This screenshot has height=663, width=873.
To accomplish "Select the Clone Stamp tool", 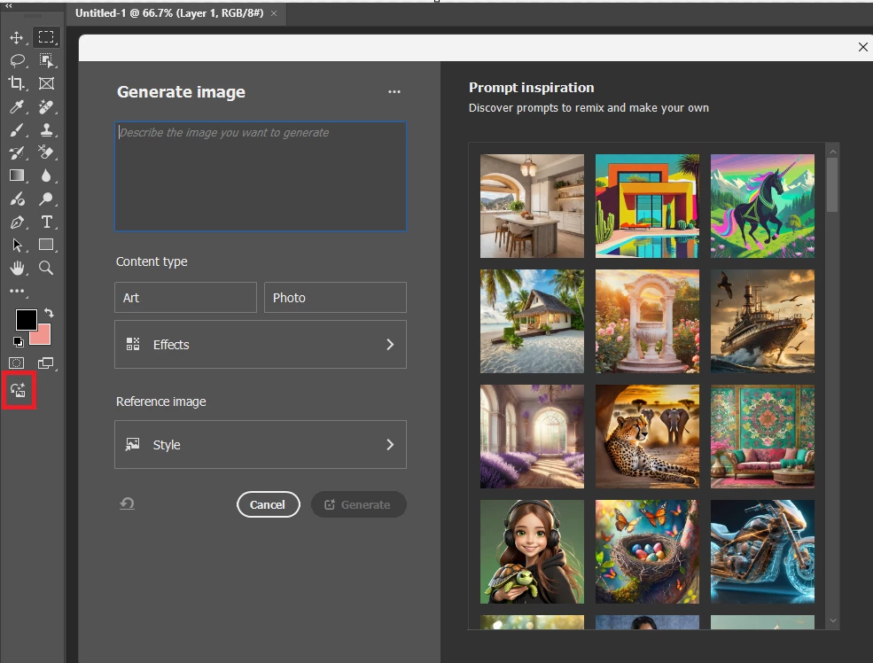I will 46,129.
